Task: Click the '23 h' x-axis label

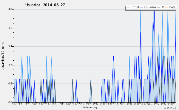Action: coord(170,104)
